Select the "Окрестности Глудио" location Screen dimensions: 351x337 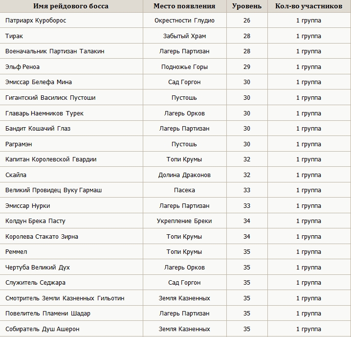click(x=184, y=21)
